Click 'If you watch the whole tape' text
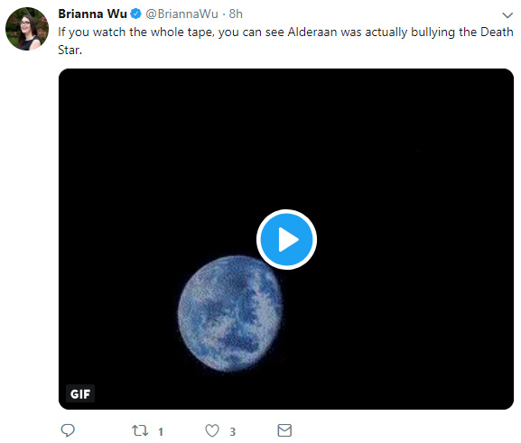This screenshot has height=443, width=521. coord(136,32)
